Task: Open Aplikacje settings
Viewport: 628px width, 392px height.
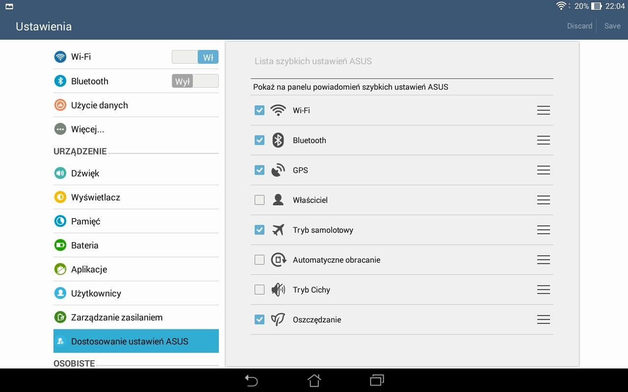Action: (136, 269)
